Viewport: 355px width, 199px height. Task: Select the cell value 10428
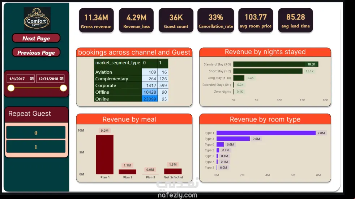[x=150, y=92]
